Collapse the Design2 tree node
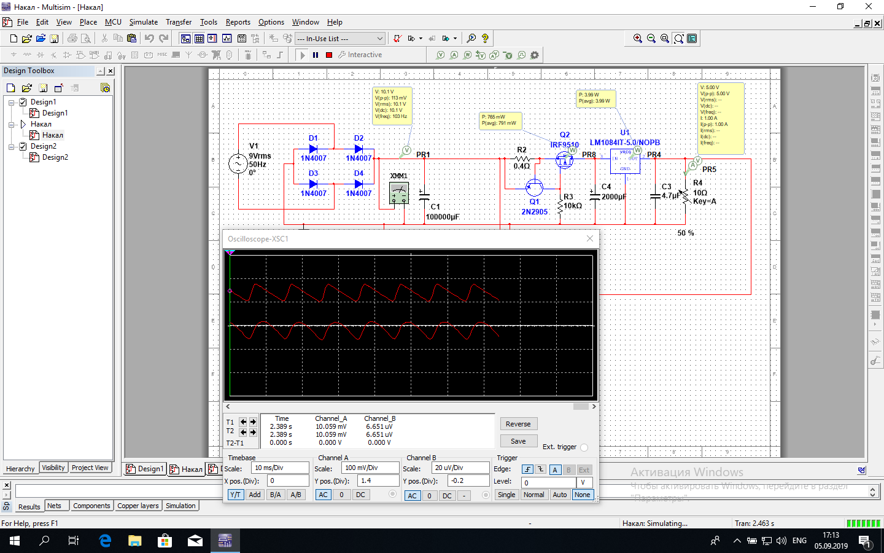 (12, 146)
